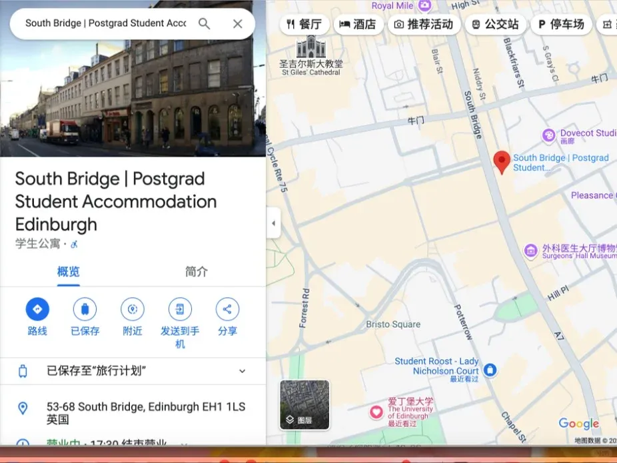Click the University of Edinburgh heart marker
The image size is (617, 463).
pyautogui.click(x=376, y=412)
